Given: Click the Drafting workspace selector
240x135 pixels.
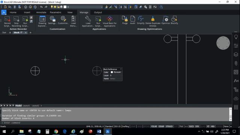Looking at the screenshot, I should click(125, 126).
